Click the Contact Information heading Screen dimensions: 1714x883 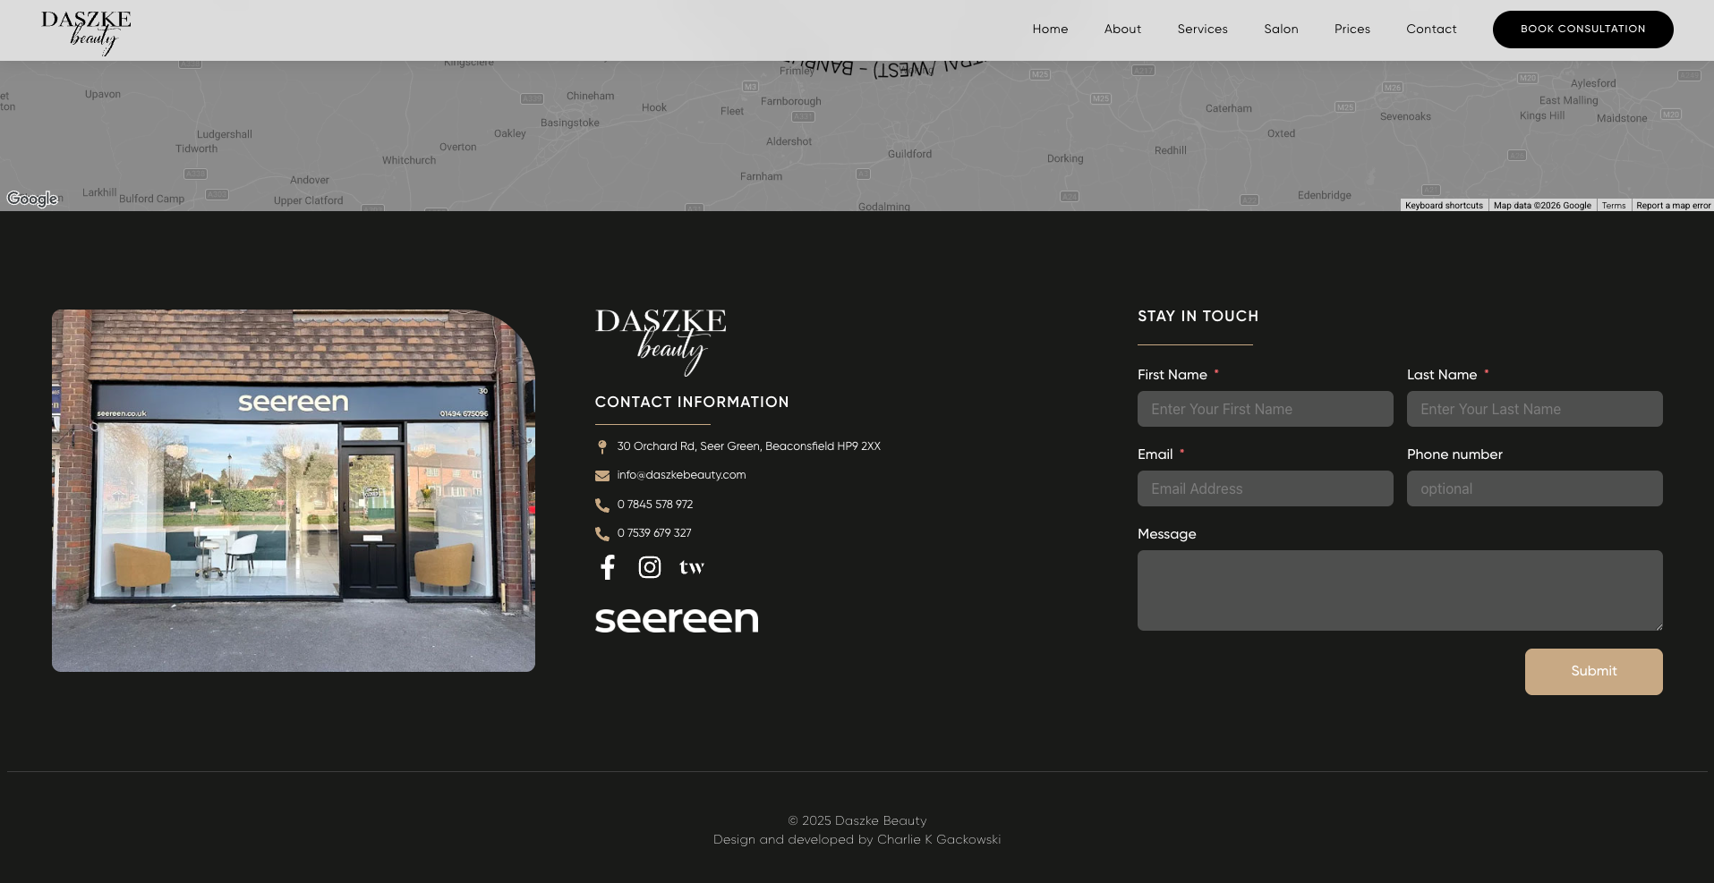click(692, 402)
